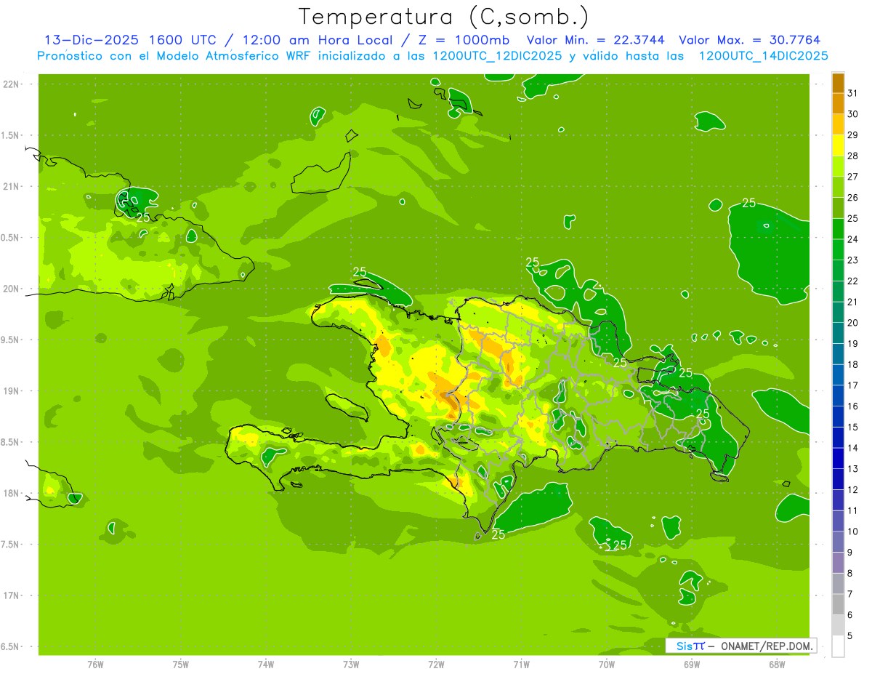Click the '22' value on the color scale

click(852, 281)
